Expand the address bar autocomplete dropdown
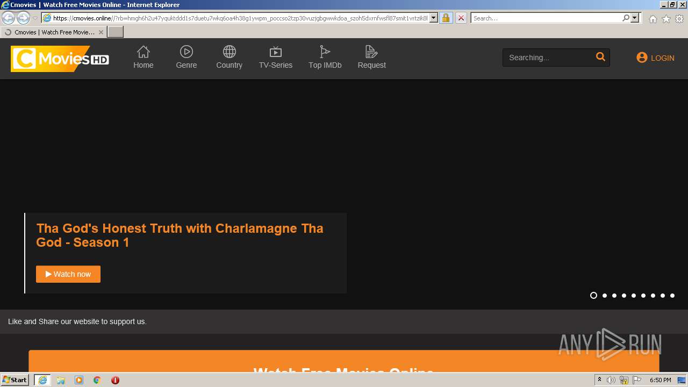Screen dimensions: 688x387 tap(434, 18)
